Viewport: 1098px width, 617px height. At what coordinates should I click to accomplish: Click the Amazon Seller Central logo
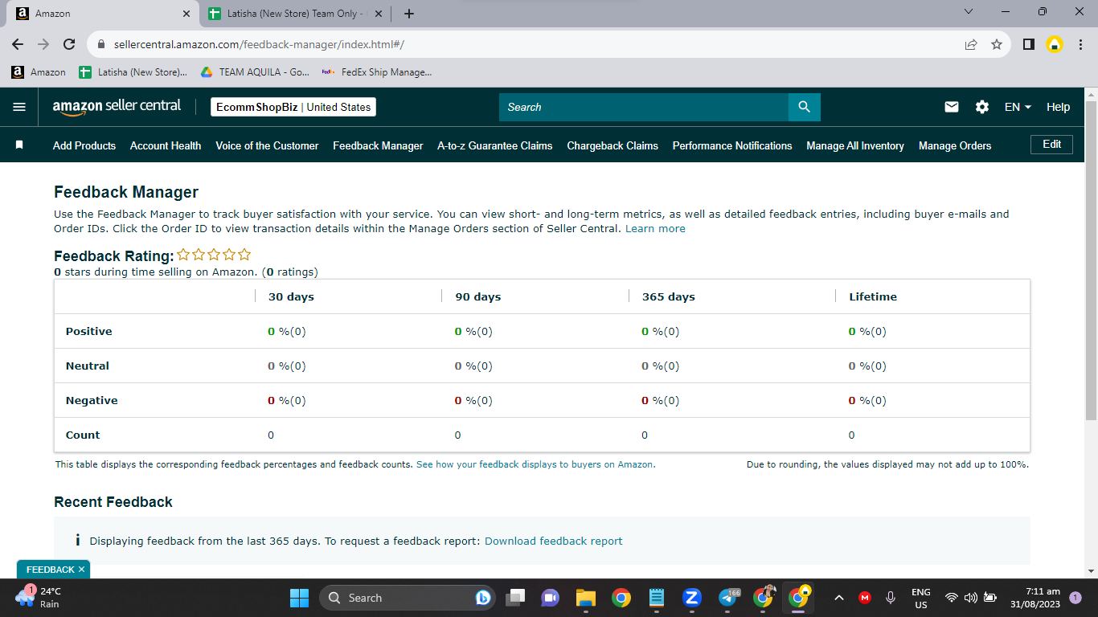point(117,107)
